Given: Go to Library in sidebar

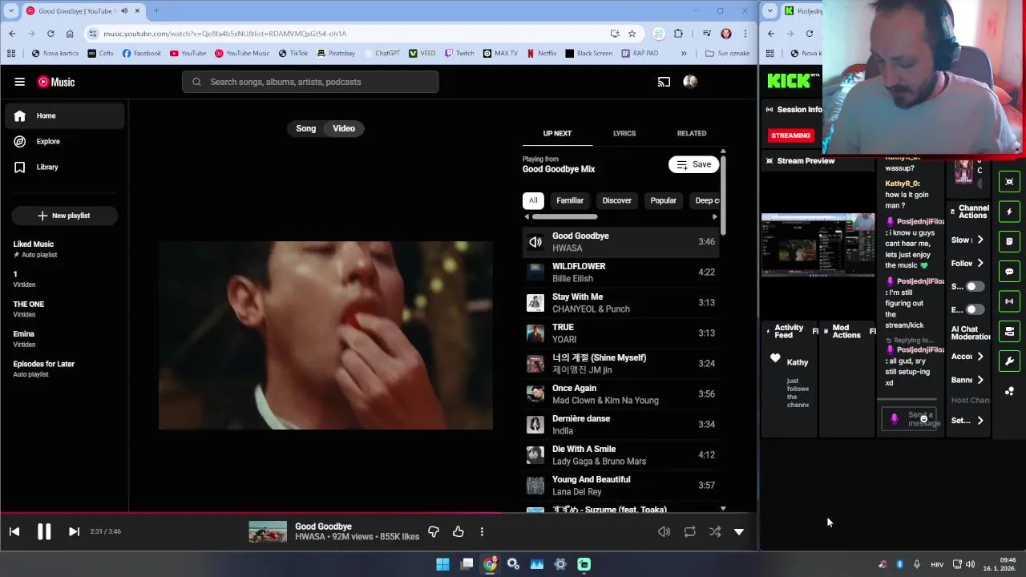Looking at the screenshot, I should click(65, 167).
